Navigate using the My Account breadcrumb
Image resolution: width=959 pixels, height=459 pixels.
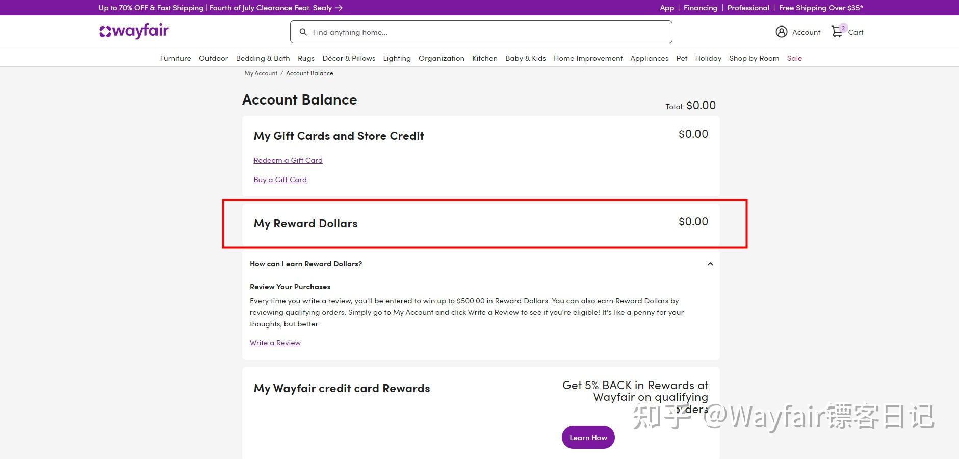[x=260, y=73]
